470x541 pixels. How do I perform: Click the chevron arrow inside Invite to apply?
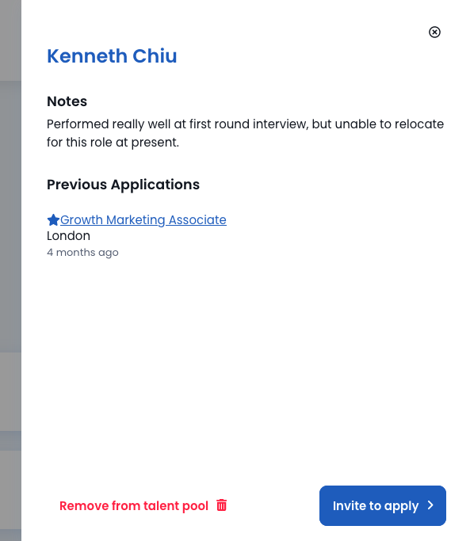point(430,505)
